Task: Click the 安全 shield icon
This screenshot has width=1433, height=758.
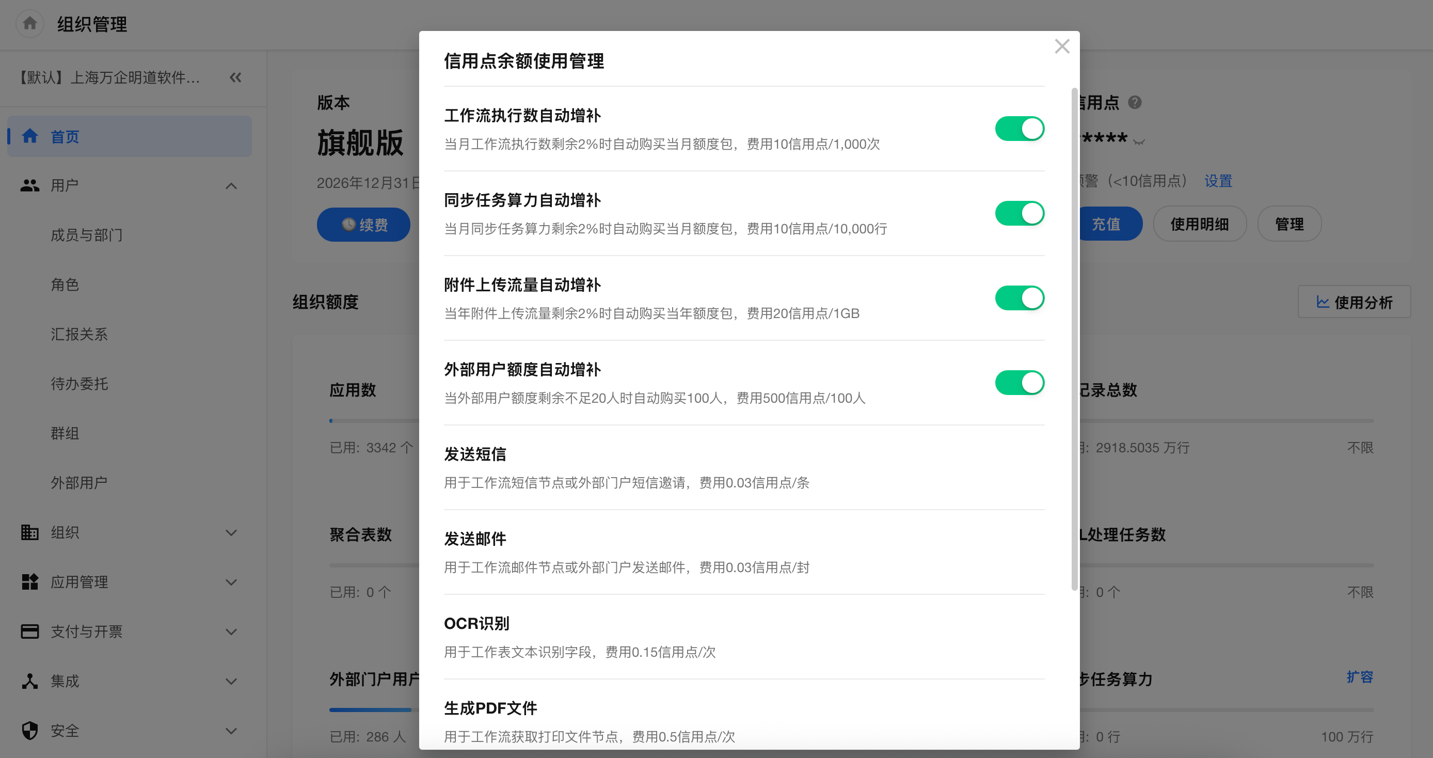Action: tap(29, 731)
